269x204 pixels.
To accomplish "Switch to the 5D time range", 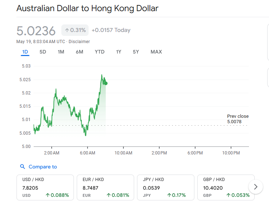I will tap(43, 52).
